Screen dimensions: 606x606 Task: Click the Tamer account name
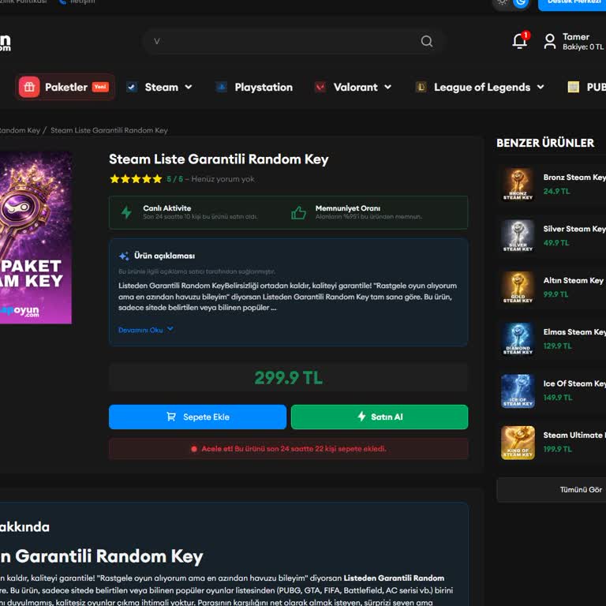click(576, 37)
